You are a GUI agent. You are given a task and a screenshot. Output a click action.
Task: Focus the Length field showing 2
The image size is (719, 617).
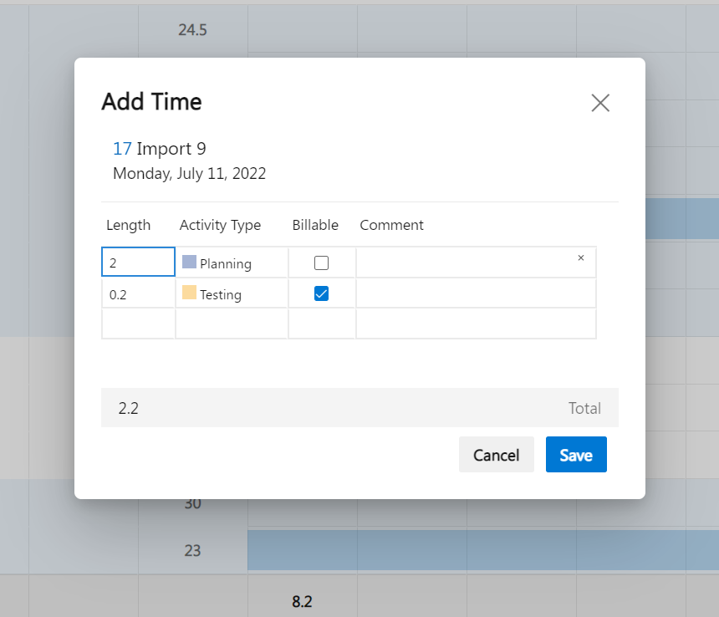coord(138,262)
